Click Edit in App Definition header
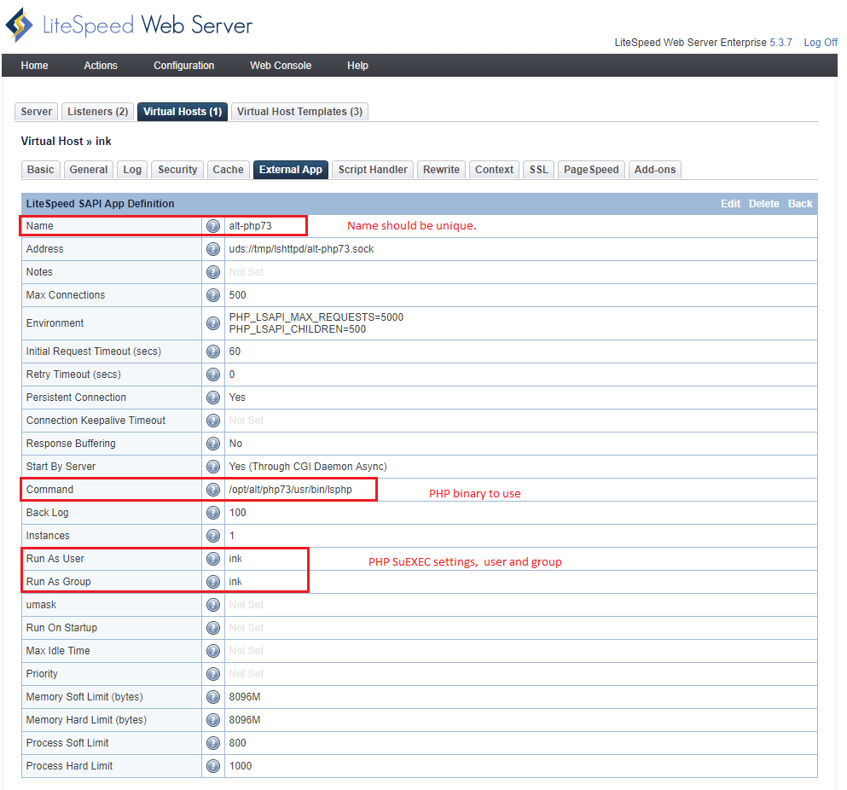Image resolution: width=847 pixels, height=790 pixels. click(x=730, y=204)
